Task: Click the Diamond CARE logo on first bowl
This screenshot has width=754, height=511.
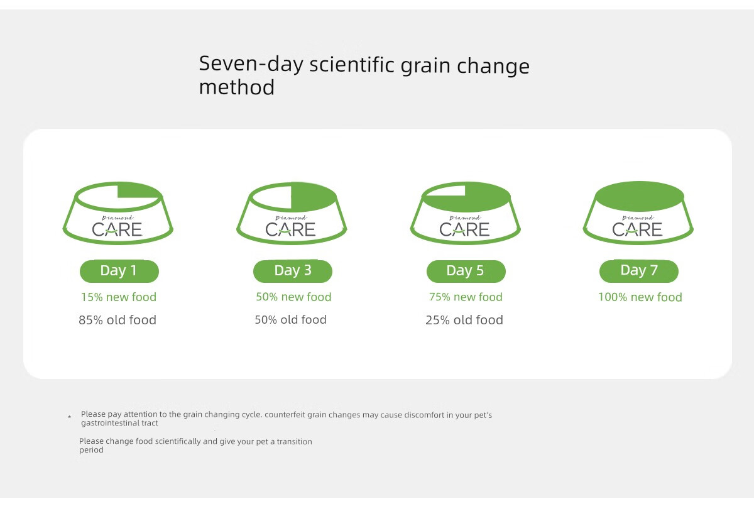Action: (x=117, y=227)
